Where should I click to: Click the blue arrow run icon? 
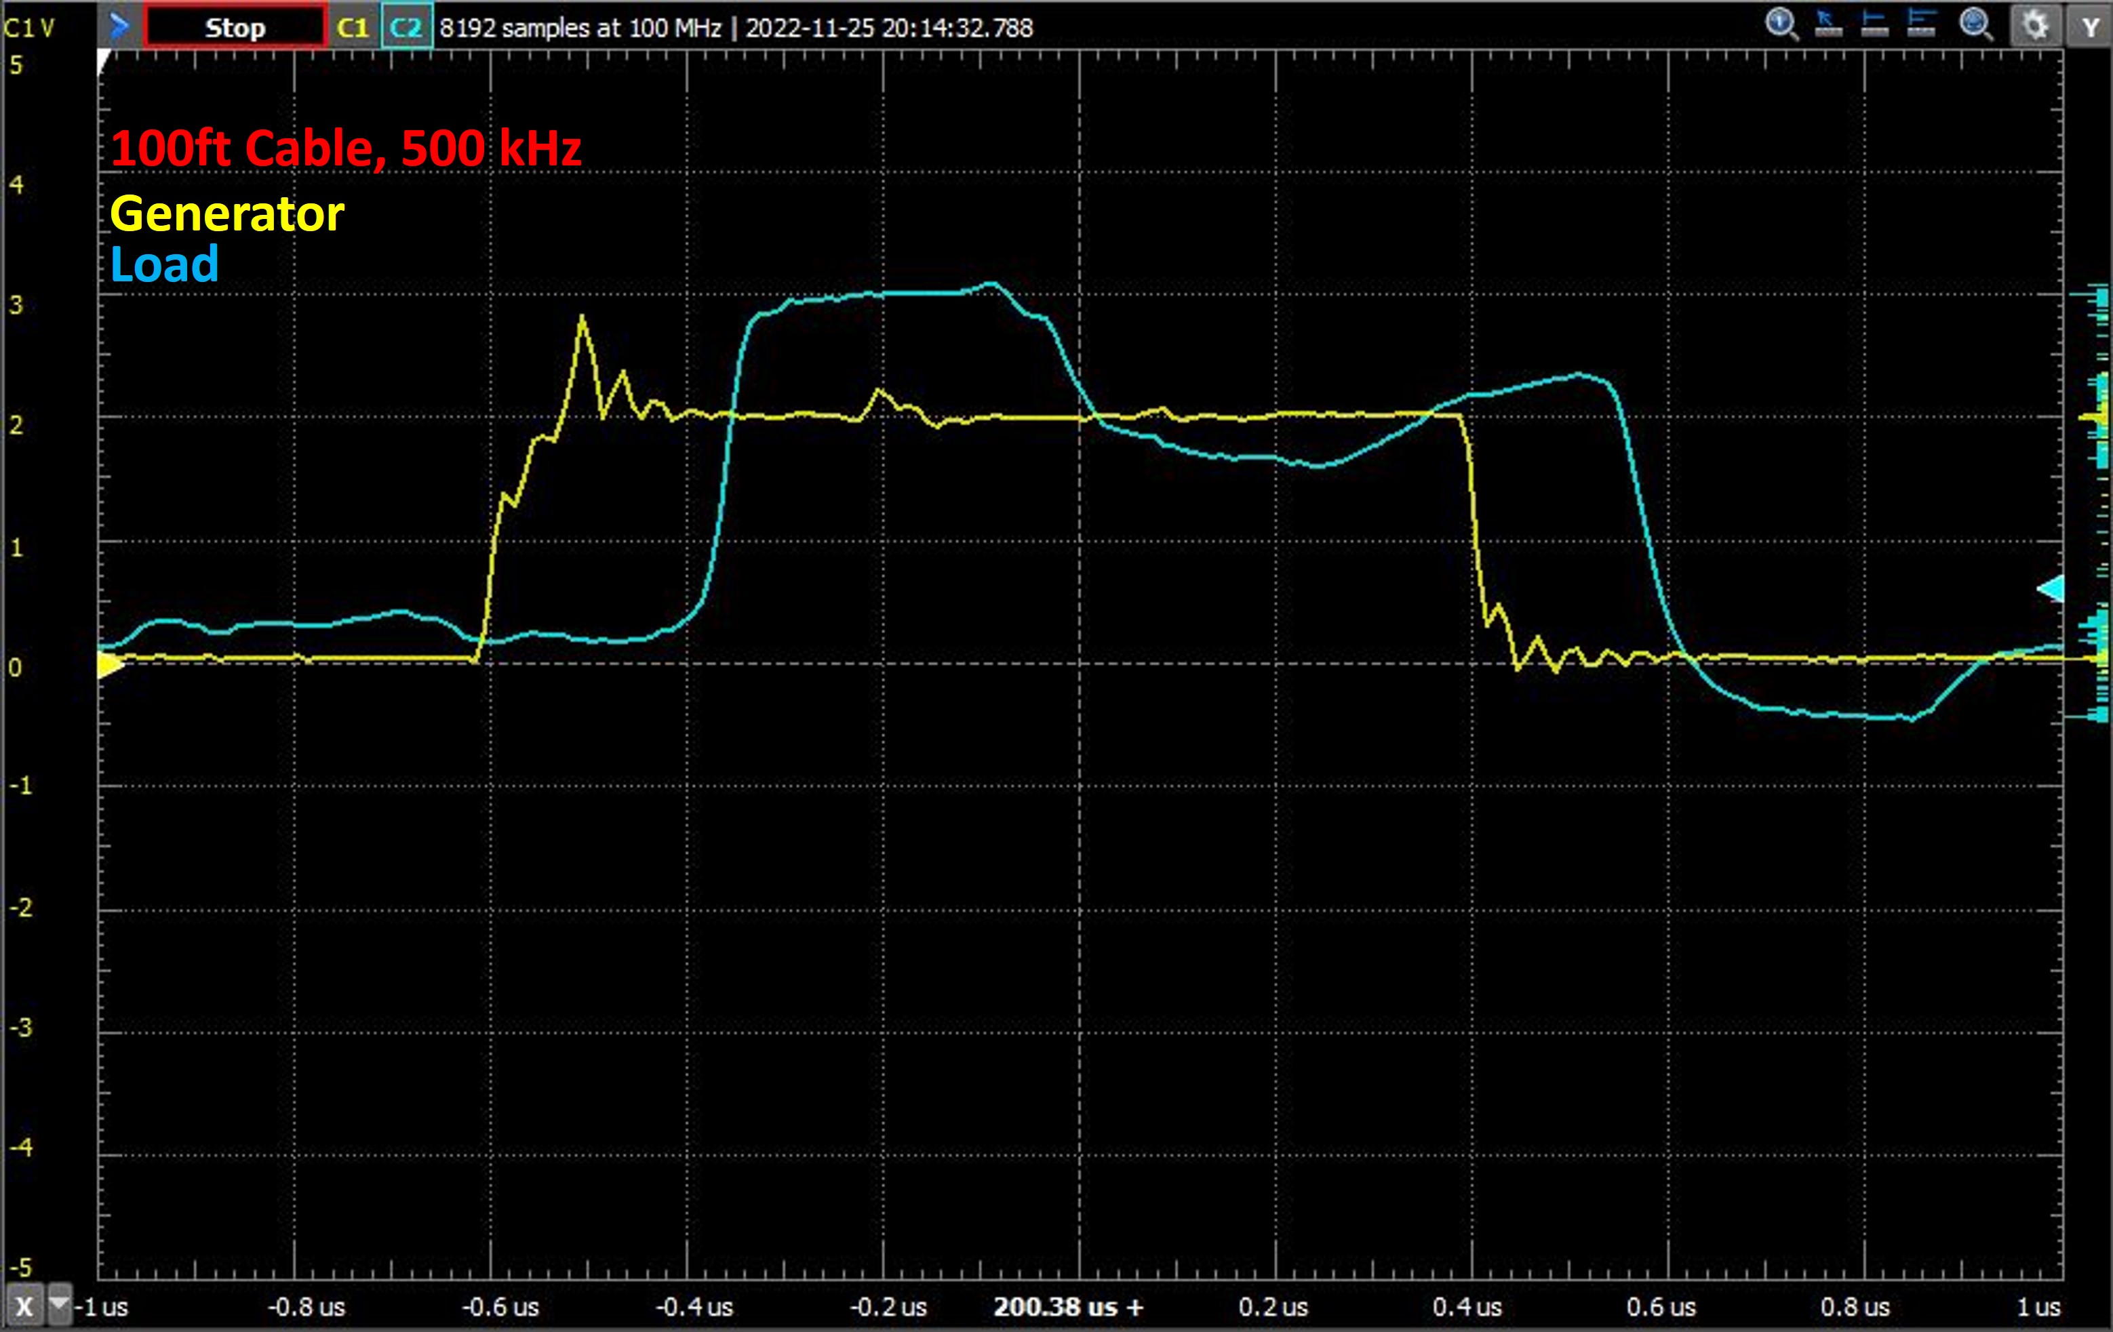[119, 26]
